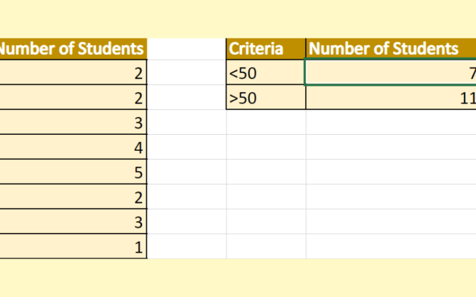Click the empty cell directly below value 11
Screen dimensions: 476x297
pos(391,122)
